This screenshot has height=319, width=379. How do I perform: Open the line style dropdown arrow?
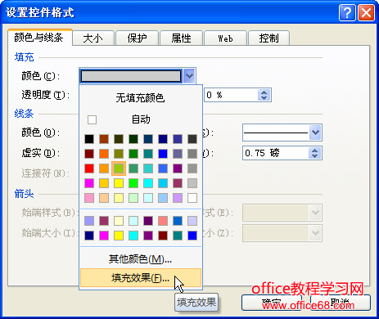[x=315, y=133]
